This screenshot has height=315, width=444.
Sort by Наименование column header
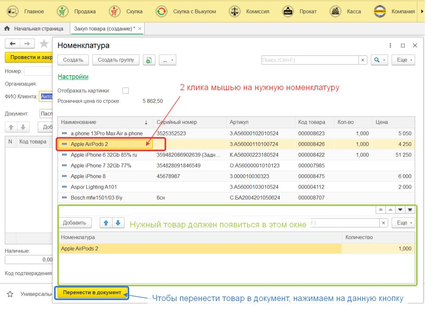[105, 122]
